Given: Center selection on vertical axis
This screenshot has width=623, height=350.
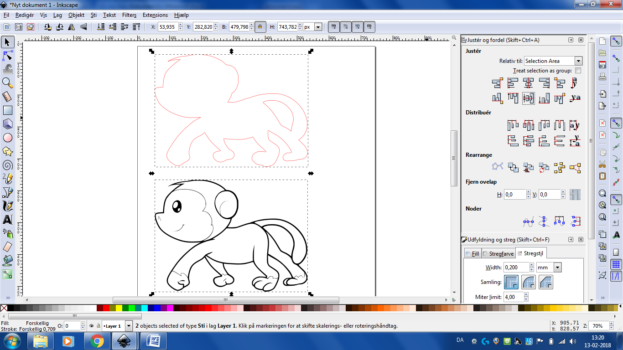Looking at the screenshot, I should [x=529, y=83].
